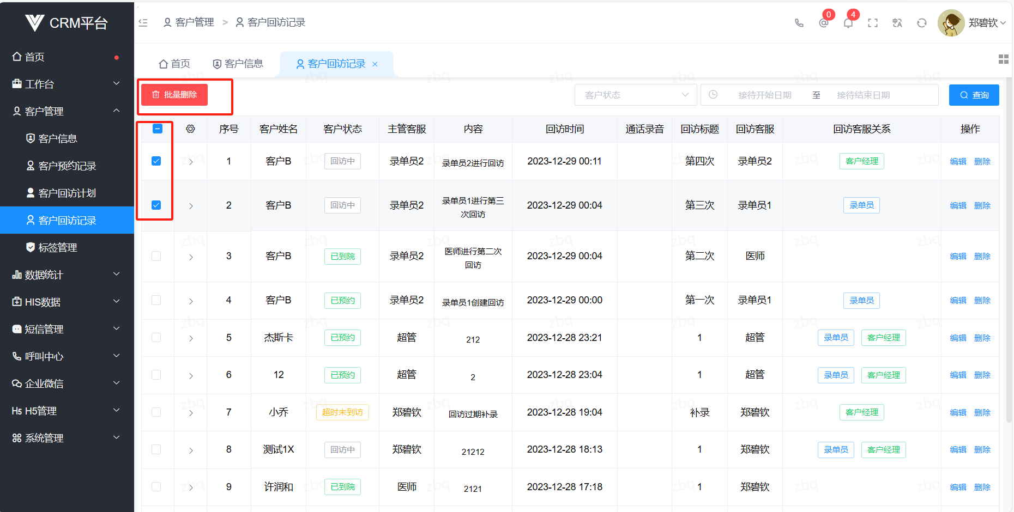Expand the HIS数据 sidebar menu
1014x512 pixels.
[67, 302]
